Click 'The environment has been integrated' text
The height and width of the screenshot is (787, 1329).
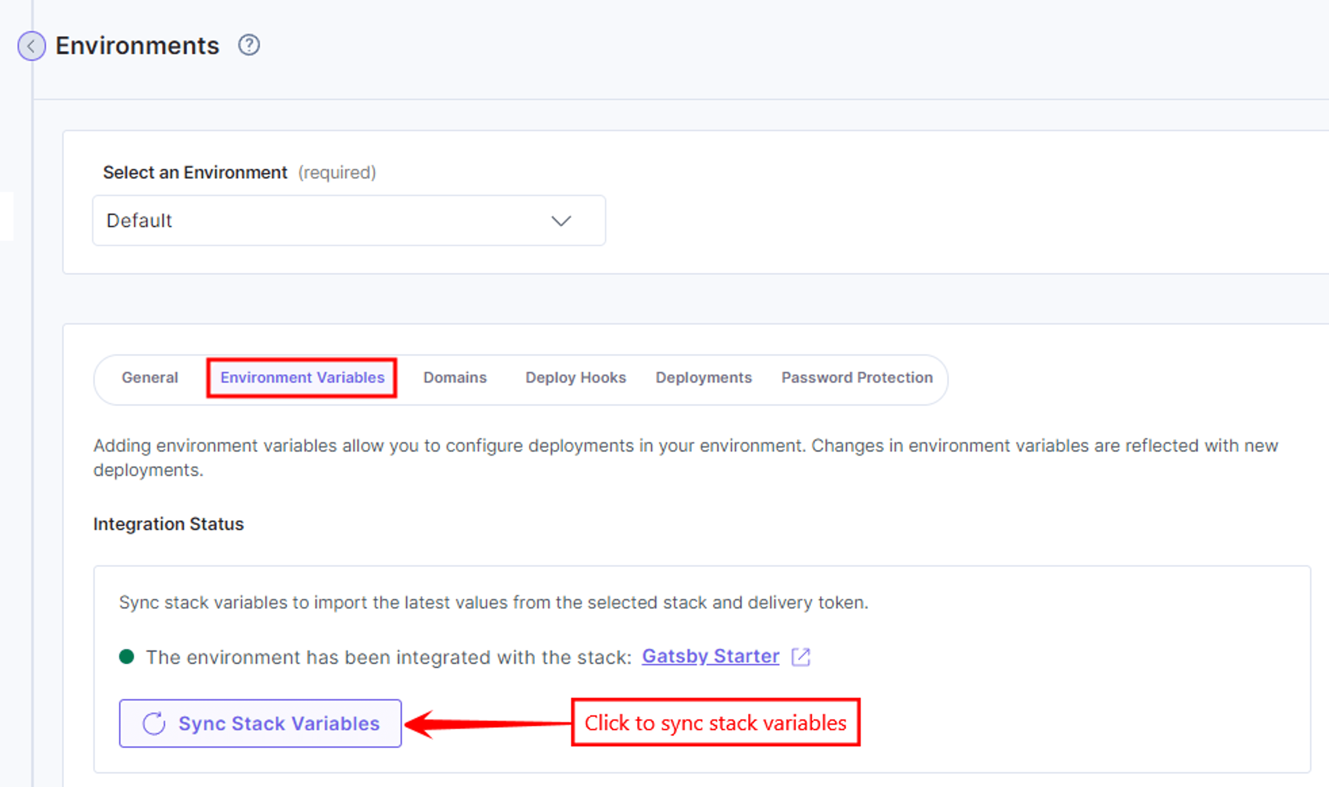coord(389,657)
